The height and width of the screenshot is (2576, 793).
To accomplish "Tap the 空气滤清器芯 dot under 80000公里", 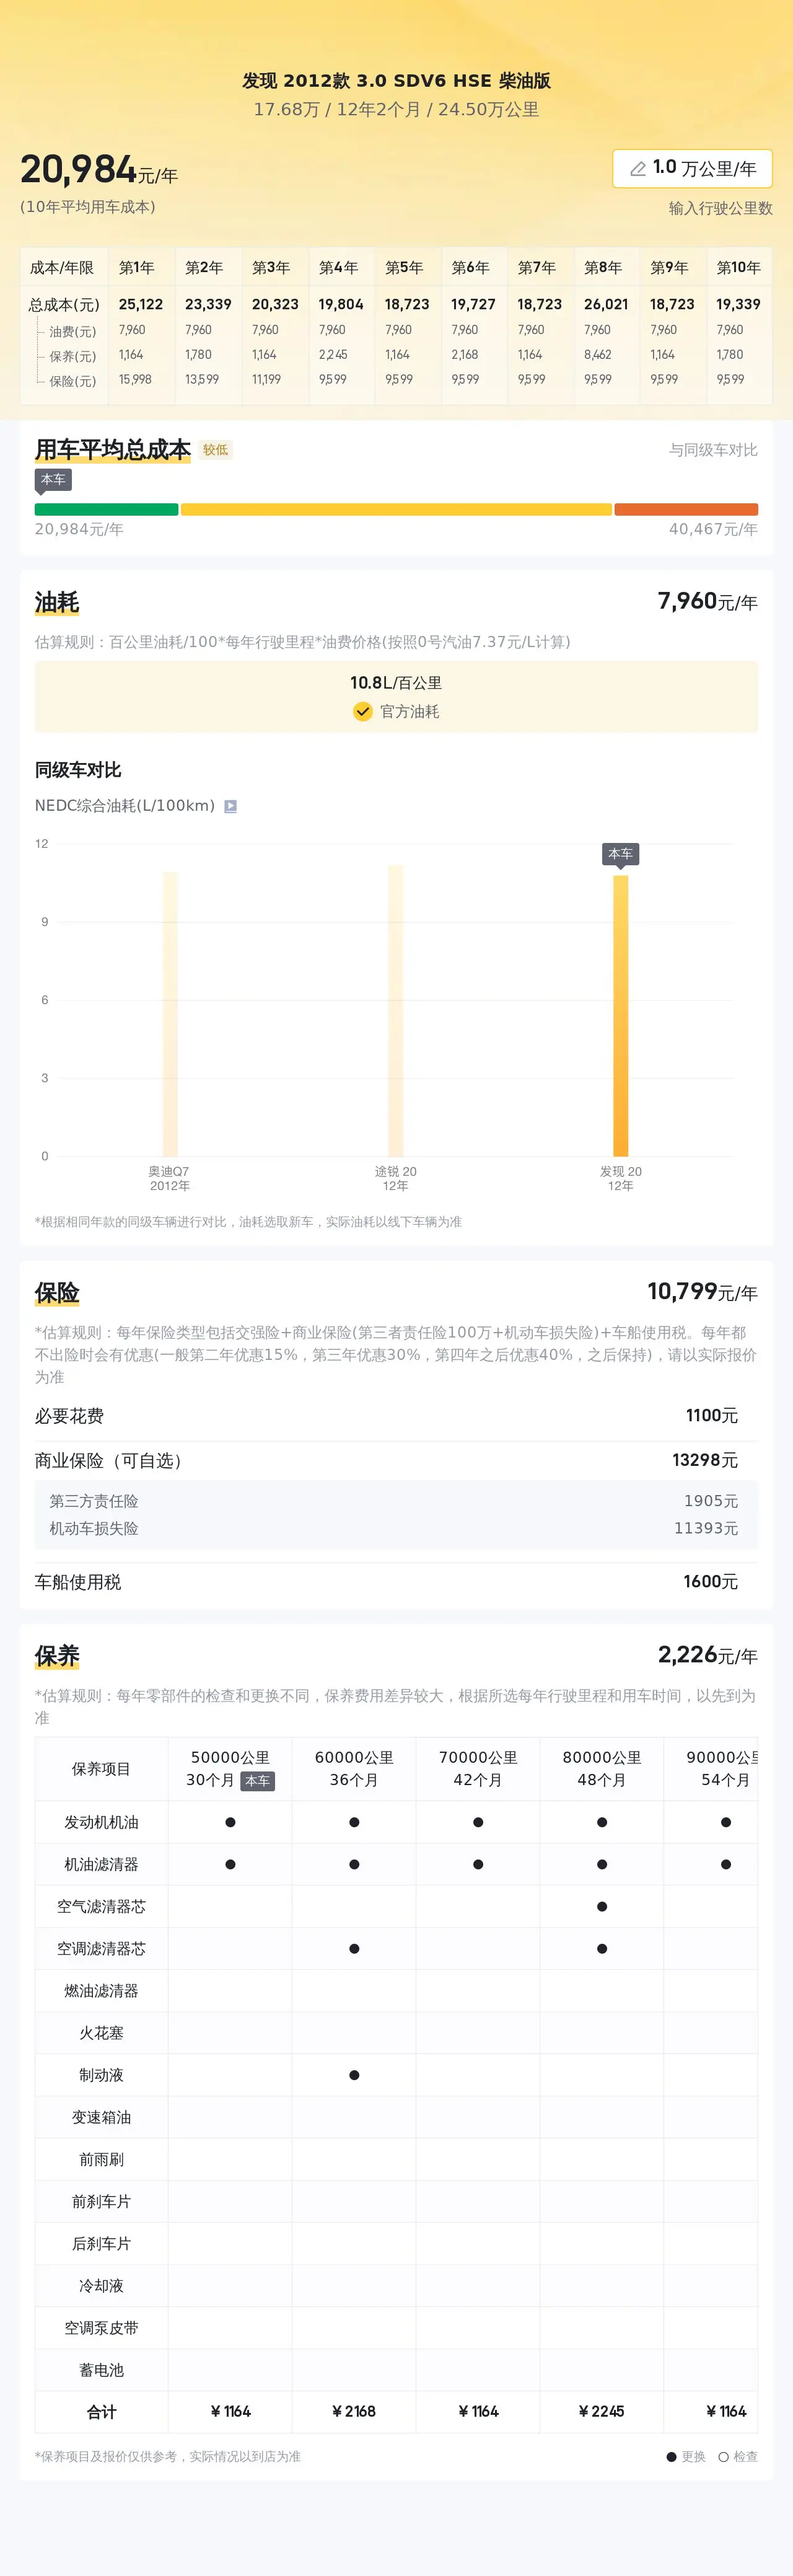I will 602,1906.
